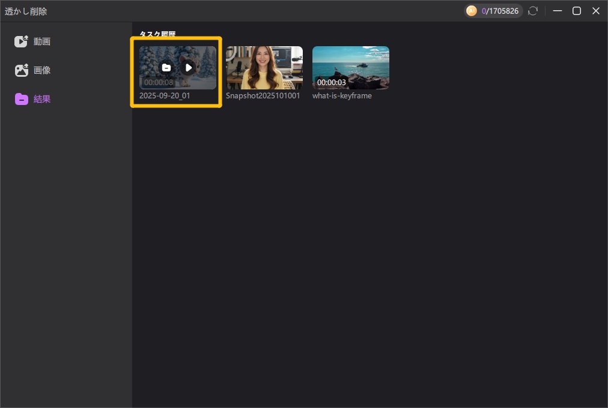The height and width of the screenshot is (408, 608).
Task: Open file location via thumbnail folder icon
Action: pos(166,68)
